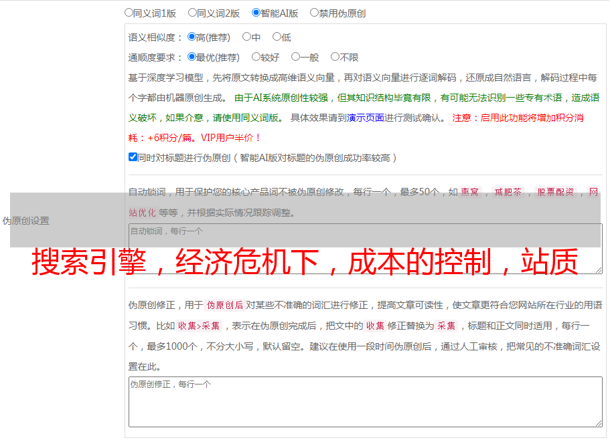Grab resize handle of 自动锁词 textarea
610x440 pixels.
point(599,270)
